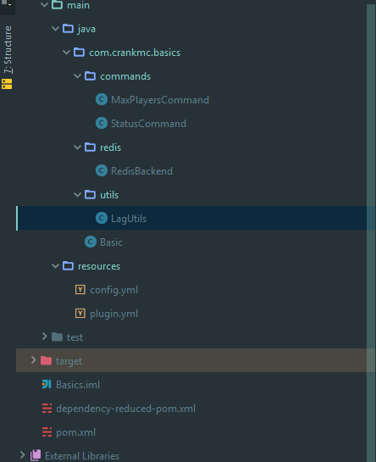Collapse the resources folder

[55, 266]
